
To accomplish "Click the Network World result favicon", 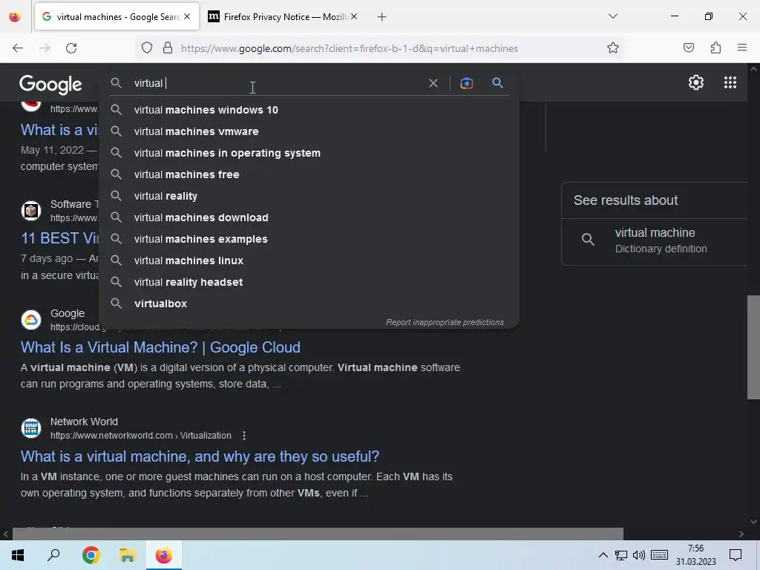I will click(31, 428).
